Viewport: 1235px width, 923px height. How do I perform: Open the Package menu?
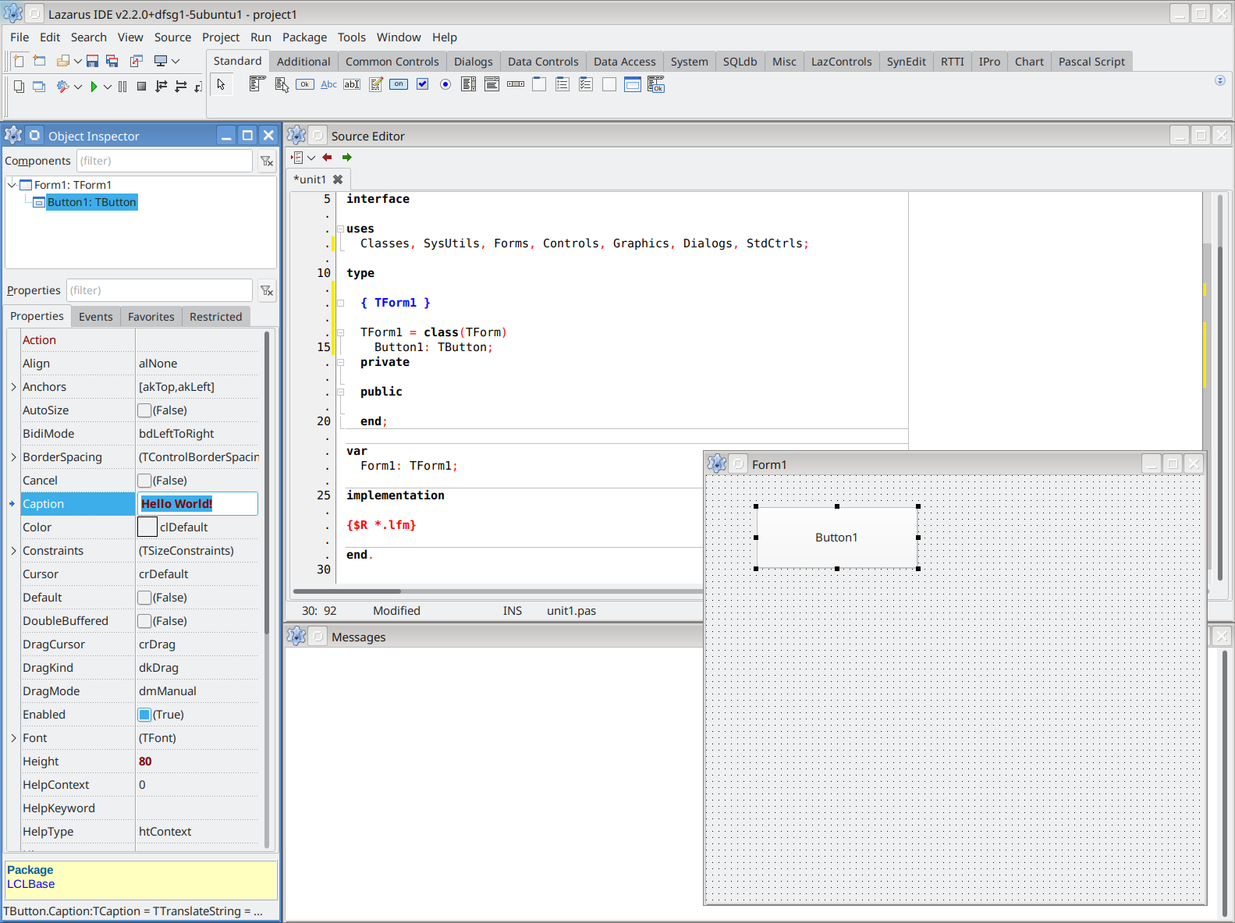click(x=304, y=37)
